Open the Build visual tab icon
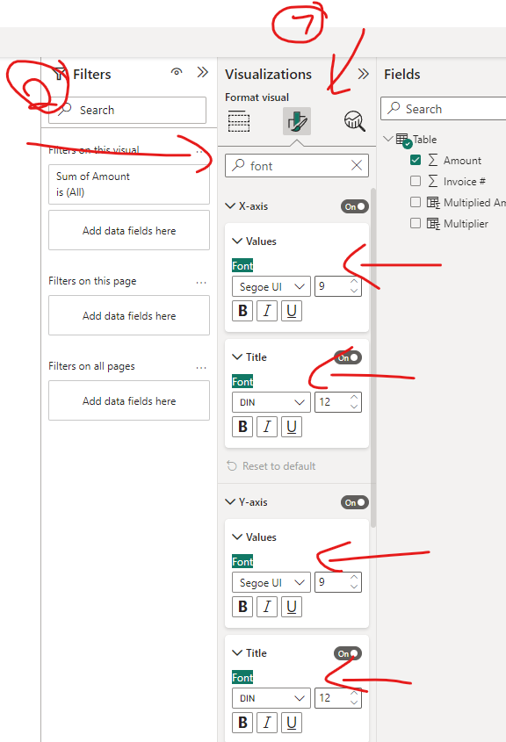 point(239,121)
